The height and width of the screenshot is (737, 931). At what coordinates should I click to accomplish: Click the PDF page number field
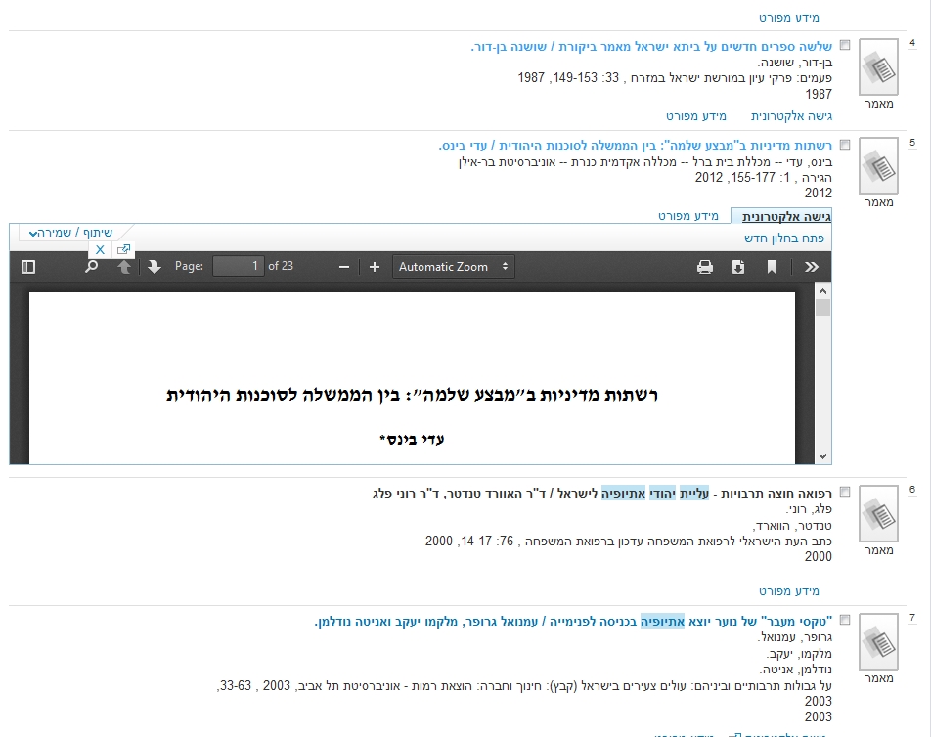pos(239,267)
